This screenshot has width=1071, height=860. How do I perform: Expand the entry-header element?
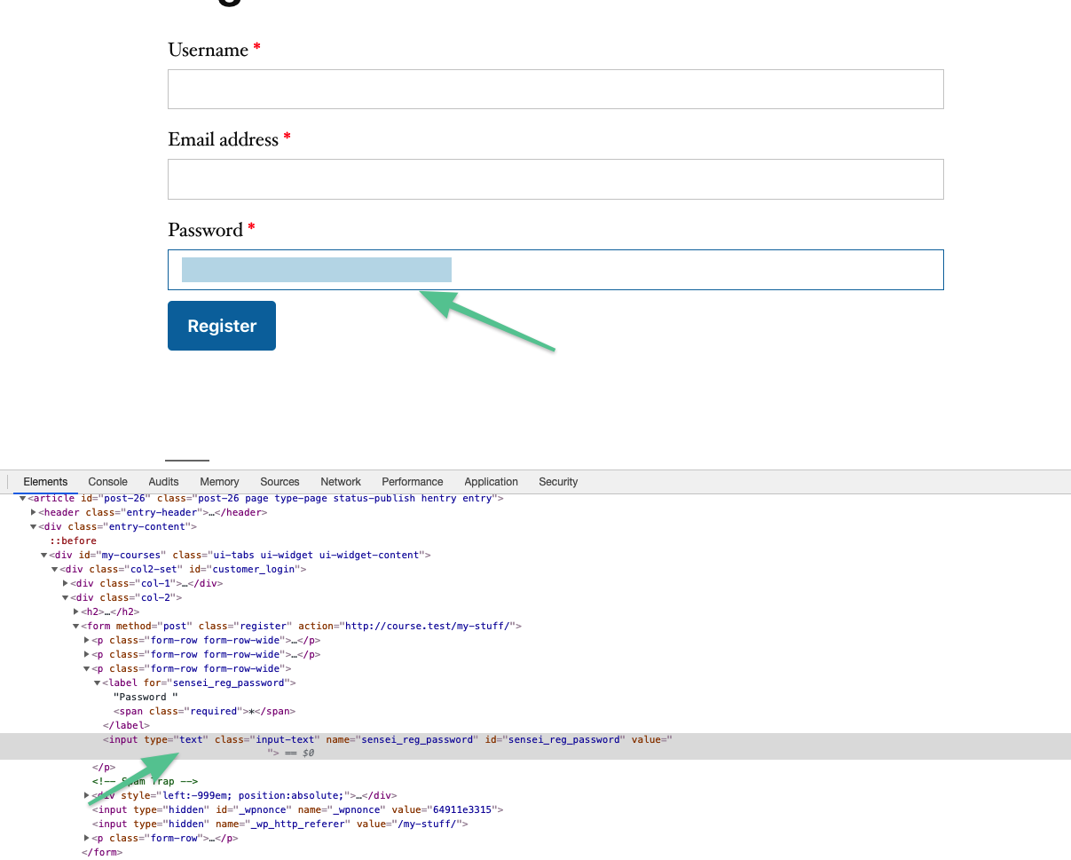point(33,512)
